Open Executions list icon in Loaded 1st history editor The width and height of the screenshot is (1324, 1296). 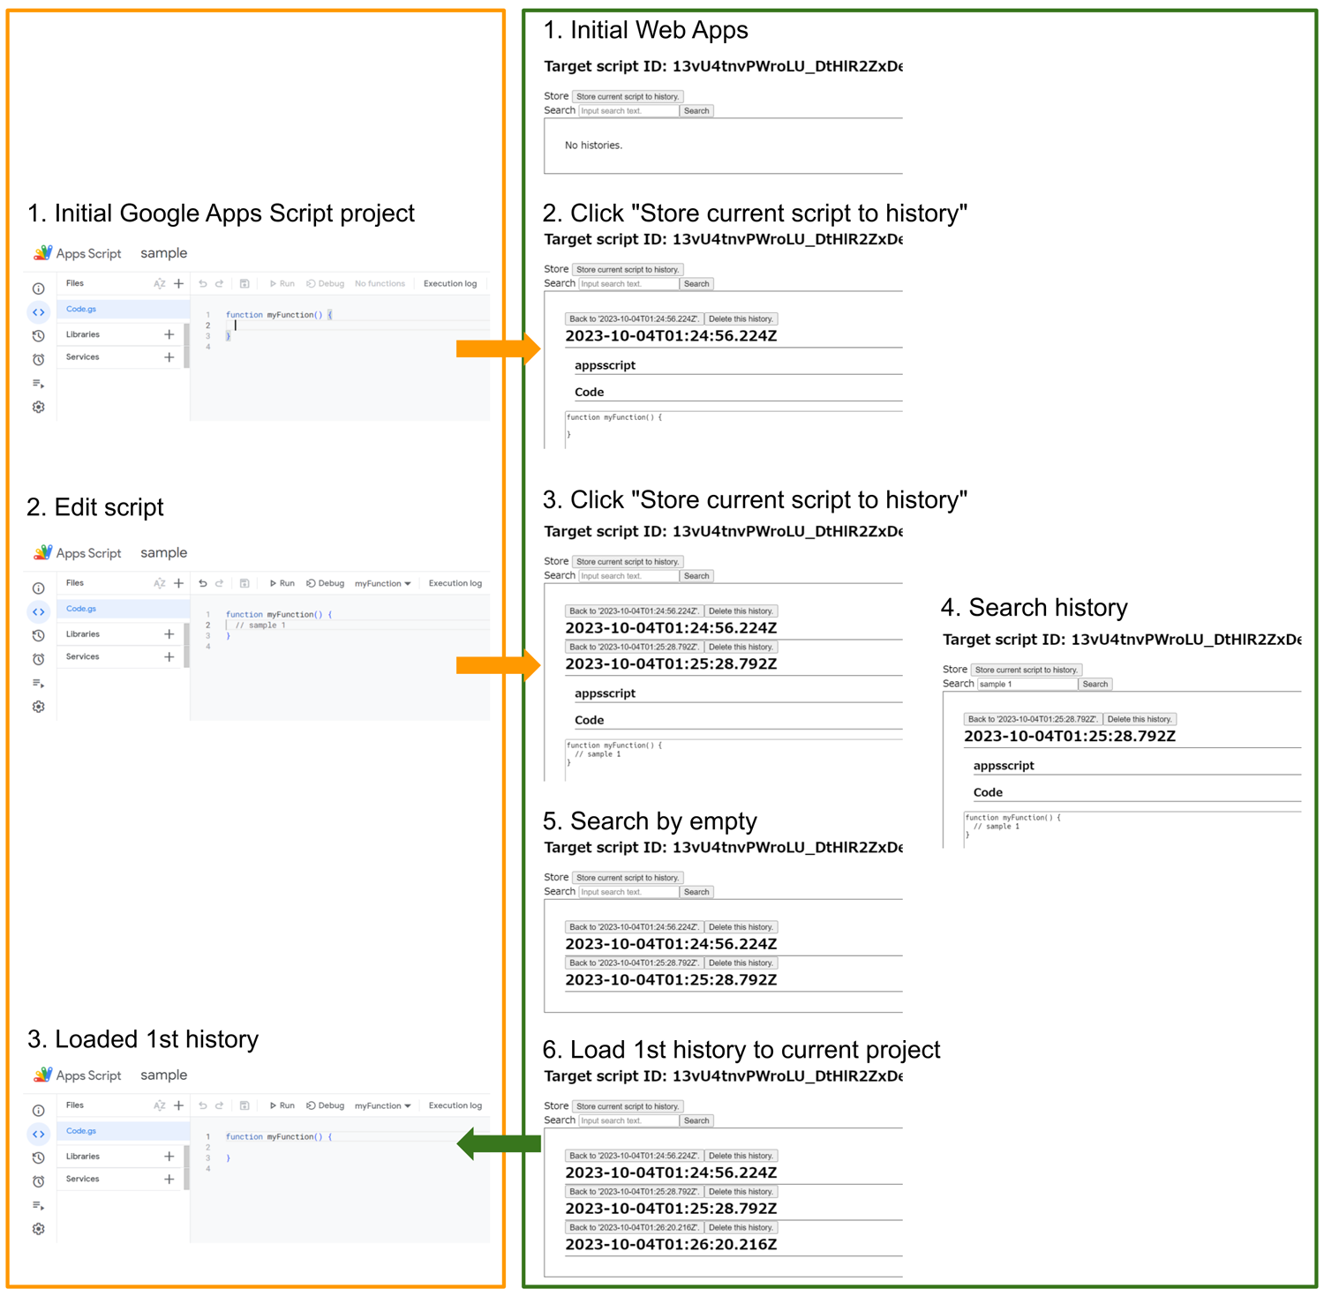pyautogui.click(x=38, y=1205)
